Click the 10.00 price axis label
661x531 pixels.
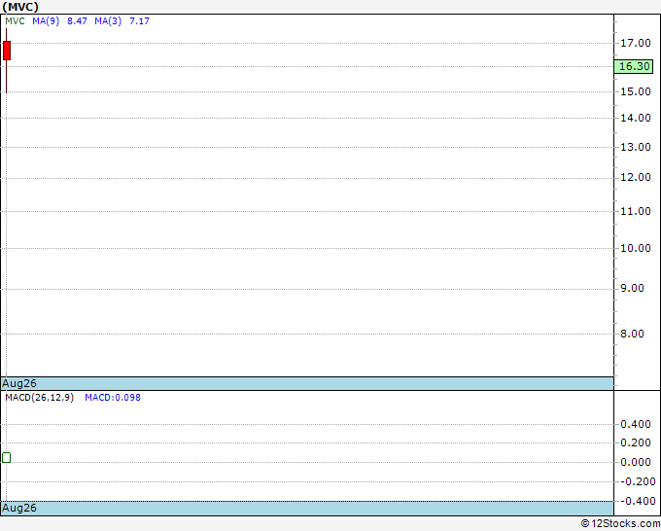pyautogui.click(x=636, y=248)
